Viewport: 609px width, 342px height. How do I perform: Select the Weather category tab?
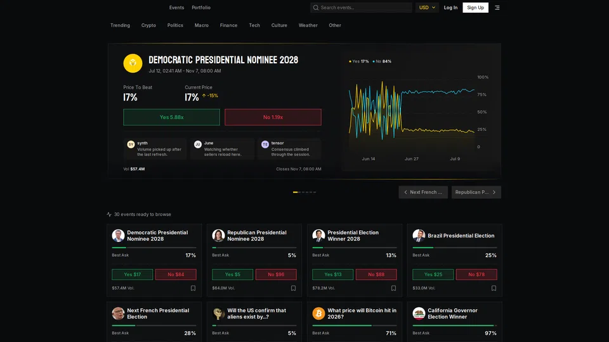[x=308, y=25]
